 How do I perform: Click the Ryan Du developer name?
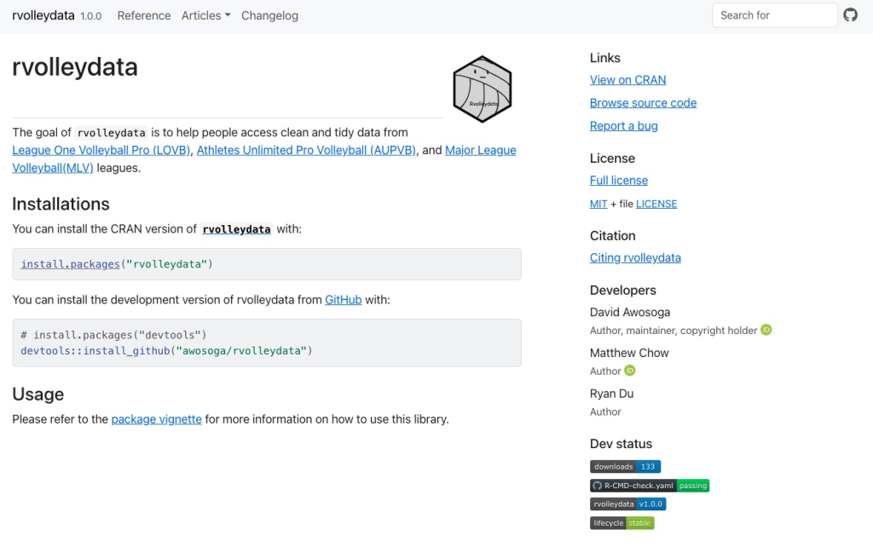611,394
